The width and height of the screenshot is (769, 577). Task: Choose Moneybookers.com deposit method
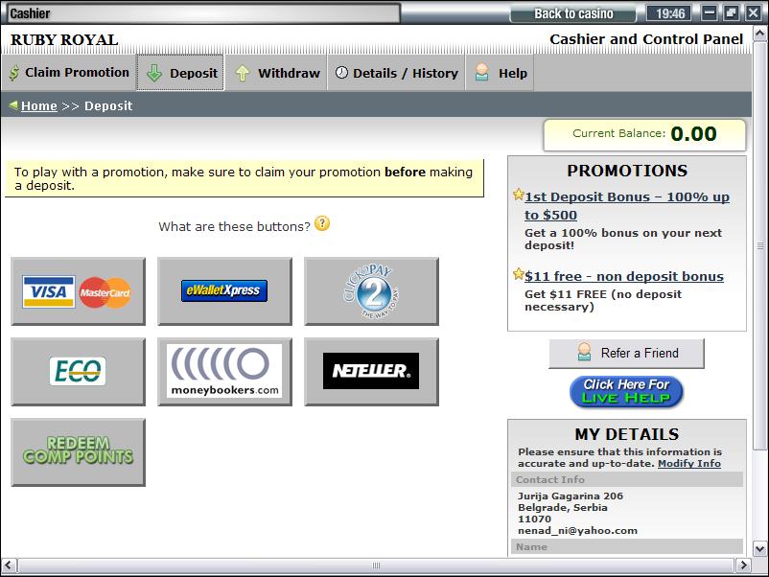click(x=224, y=371)
